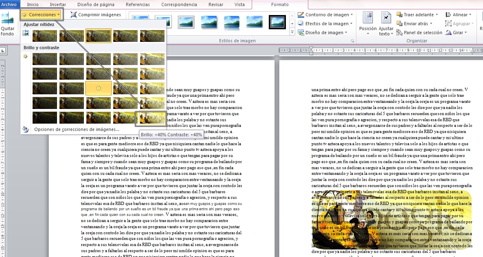
Task: Choose brightness -40% contrast -40% preset
Action: point(45,59)
